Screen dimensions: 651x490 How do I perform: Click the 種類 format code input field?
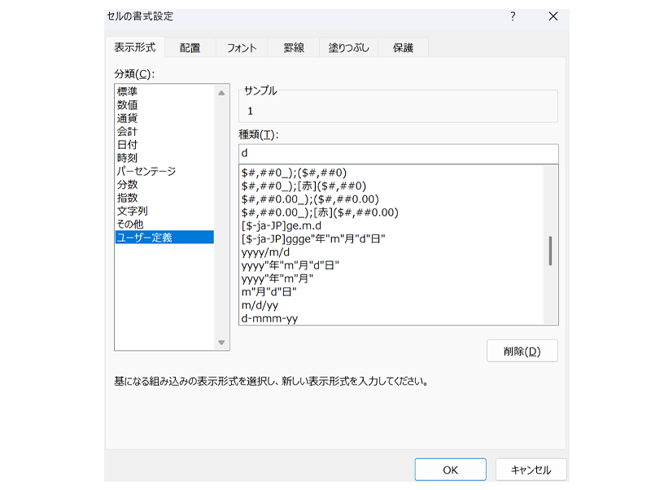[398, 153]
